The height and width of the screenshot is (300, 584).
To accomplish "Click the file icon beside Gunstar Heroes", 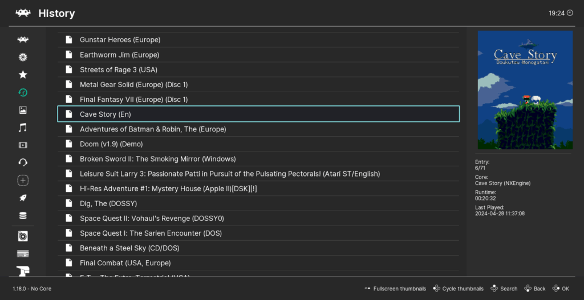I will tap(69, 39).
